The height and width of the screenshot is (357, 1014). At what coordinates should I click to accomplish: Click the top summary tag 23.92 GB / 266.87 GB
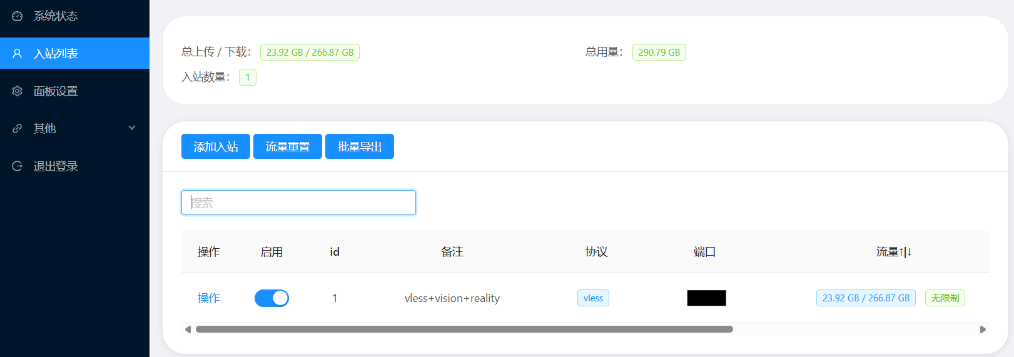pyautogui.click(x=310, y=53)
